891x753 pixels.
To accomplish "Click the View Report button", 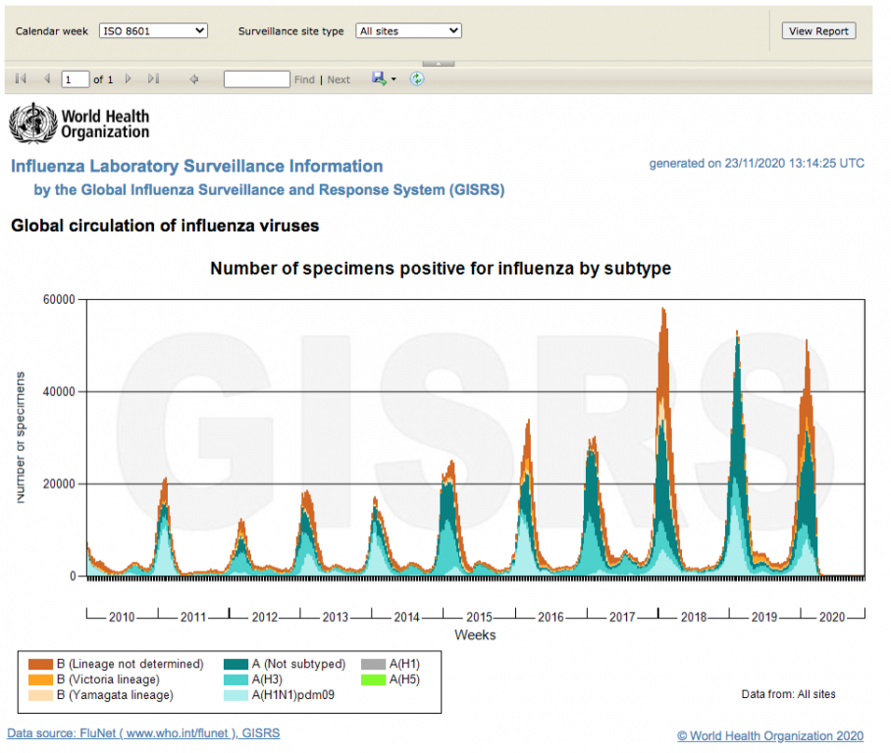I will [818, 31].
